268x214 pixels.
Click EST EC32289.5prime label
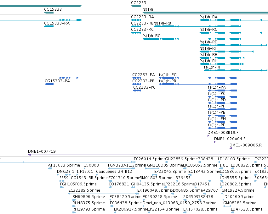coord(84,190)
